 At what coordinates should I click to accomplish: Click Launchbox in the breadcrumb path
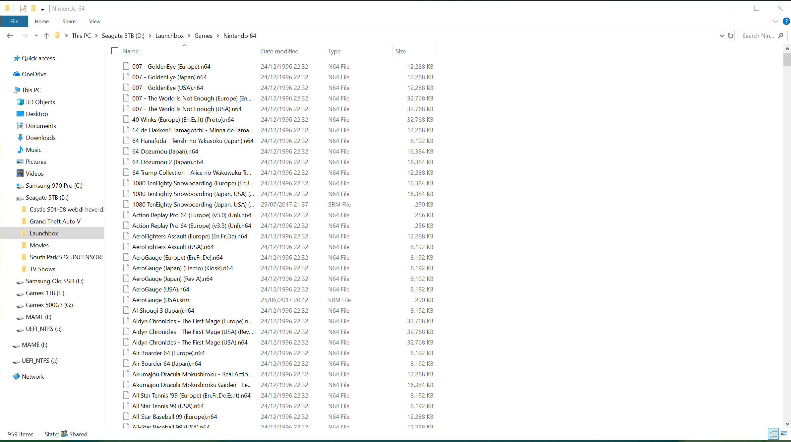169,35
